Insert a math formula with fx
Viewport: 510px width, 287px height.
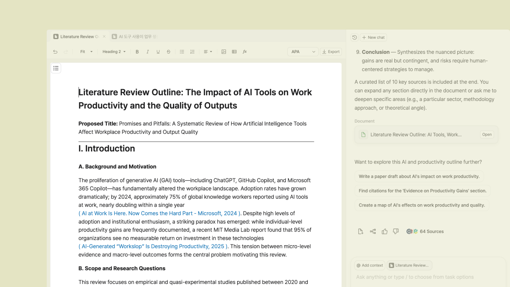(245, 51)
